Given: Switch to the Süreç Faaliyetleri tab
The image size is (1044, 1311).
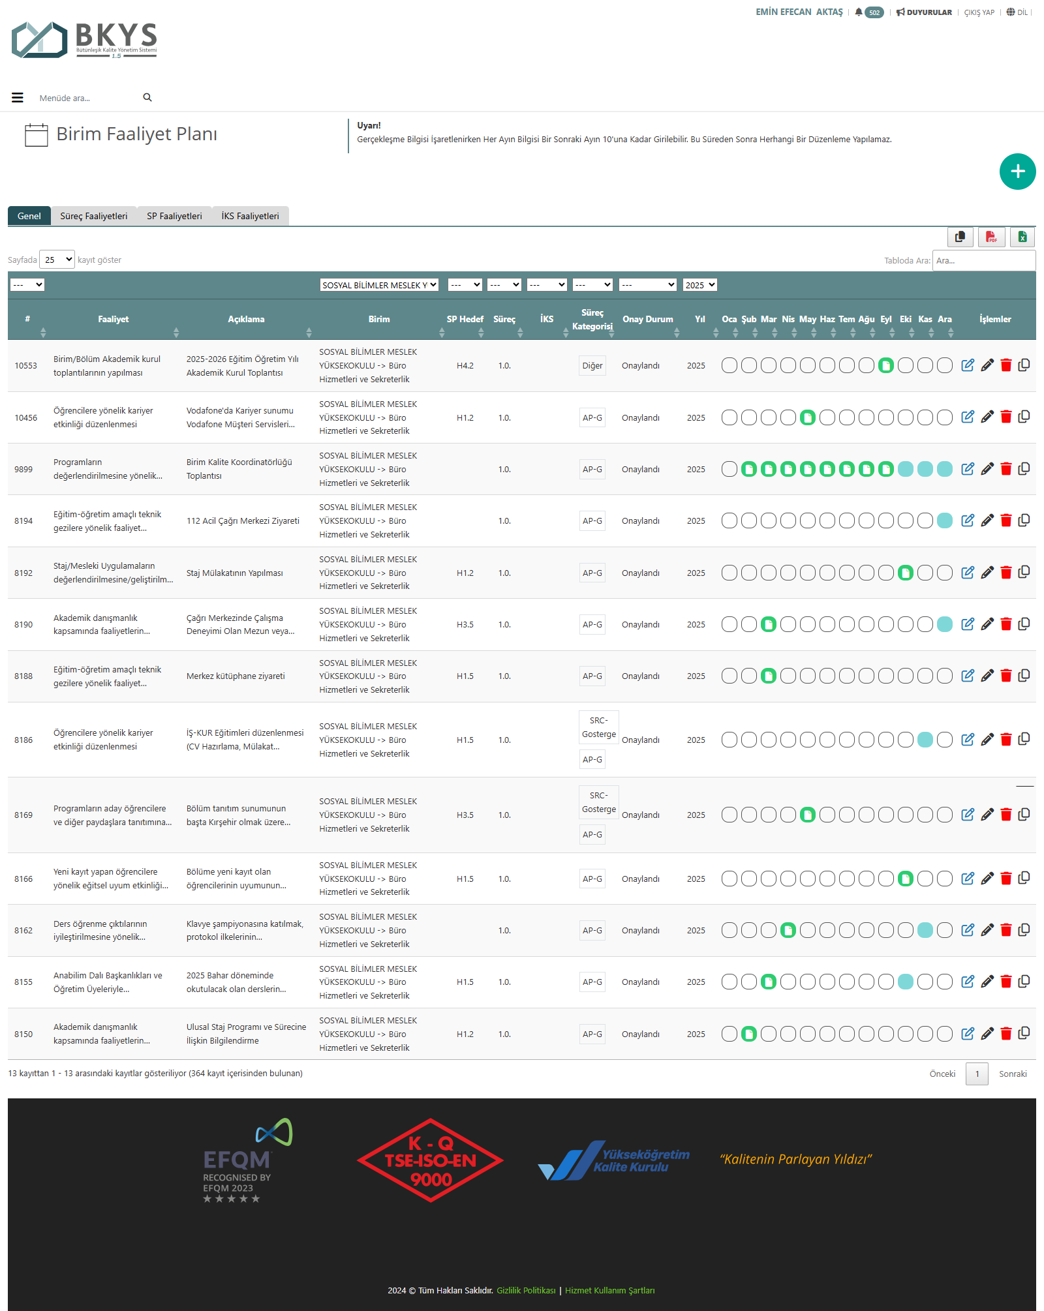Looking at the screenshot, I should 93,216.
